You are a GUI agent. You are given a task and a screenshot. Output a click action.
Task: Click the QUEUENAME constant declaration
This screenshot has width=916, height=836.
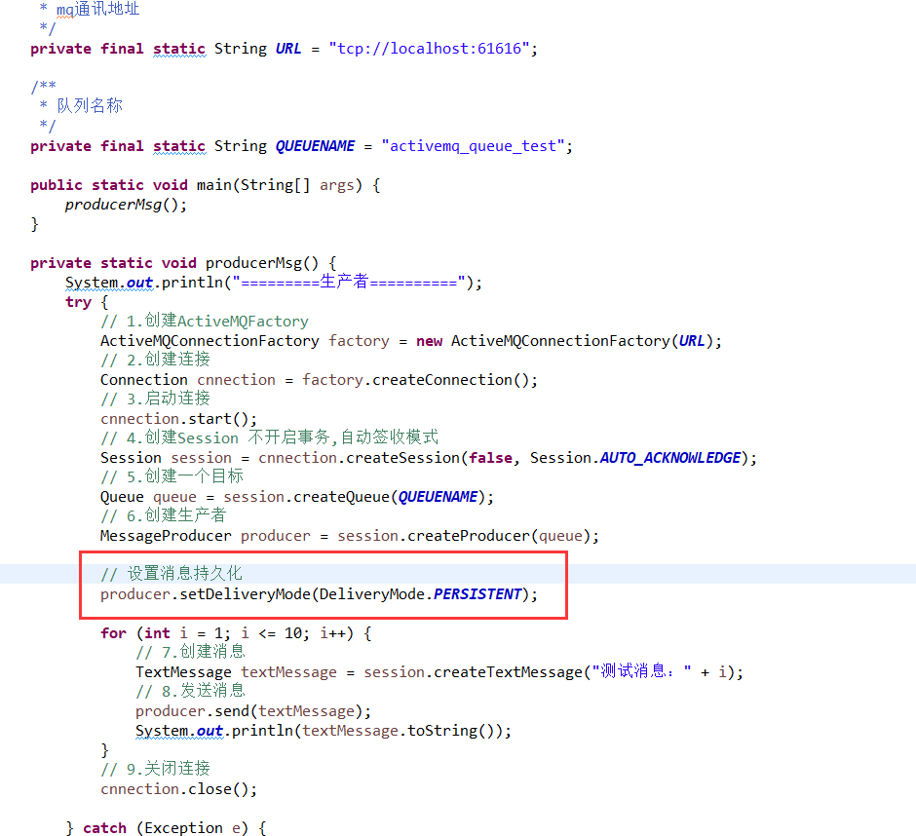301,146
